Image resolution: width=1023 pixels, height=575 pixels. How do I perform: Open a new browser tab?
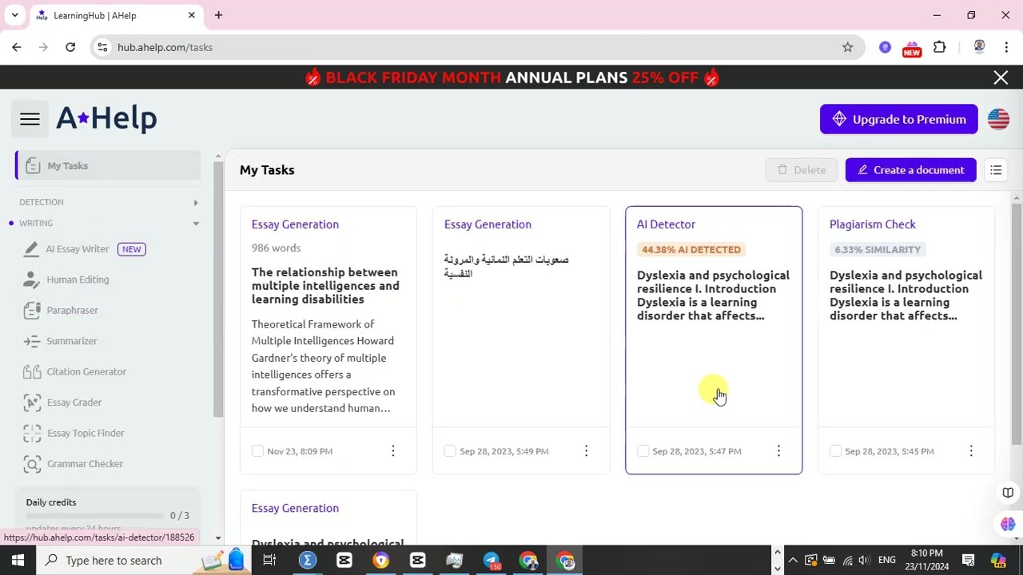tap(218, 15)
